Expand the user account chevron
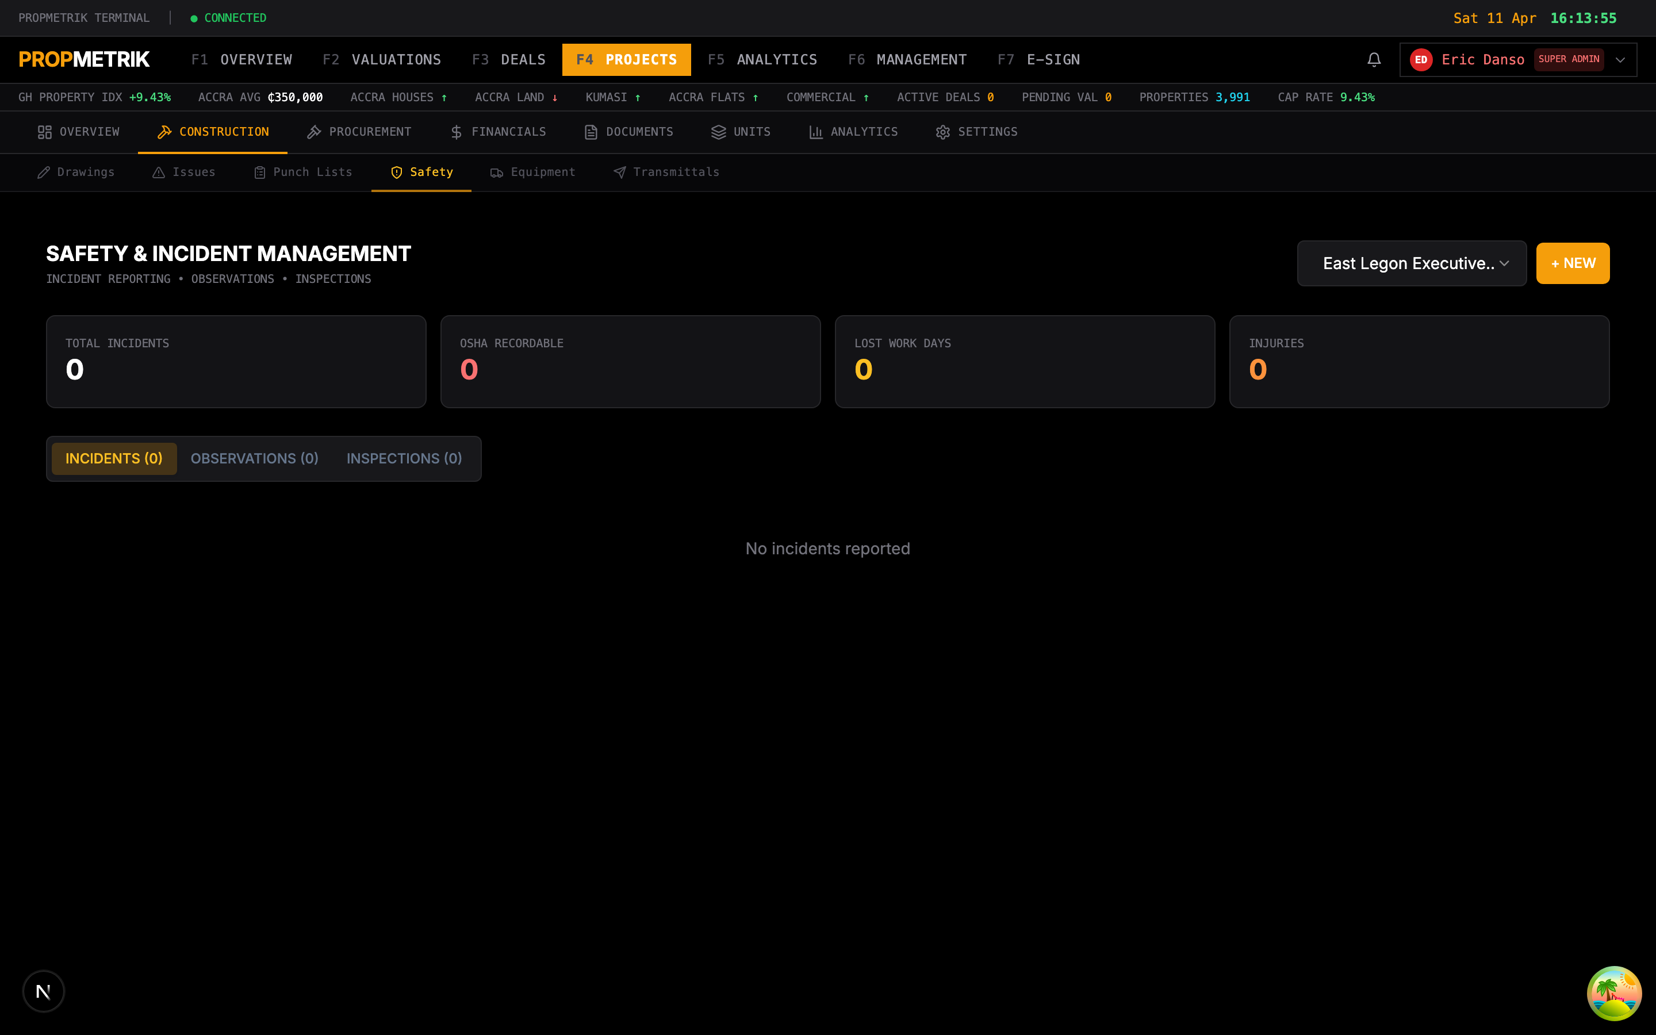Viewport: 1656px width, 1035px height. pyautogui.click(x=1620, y=60)
